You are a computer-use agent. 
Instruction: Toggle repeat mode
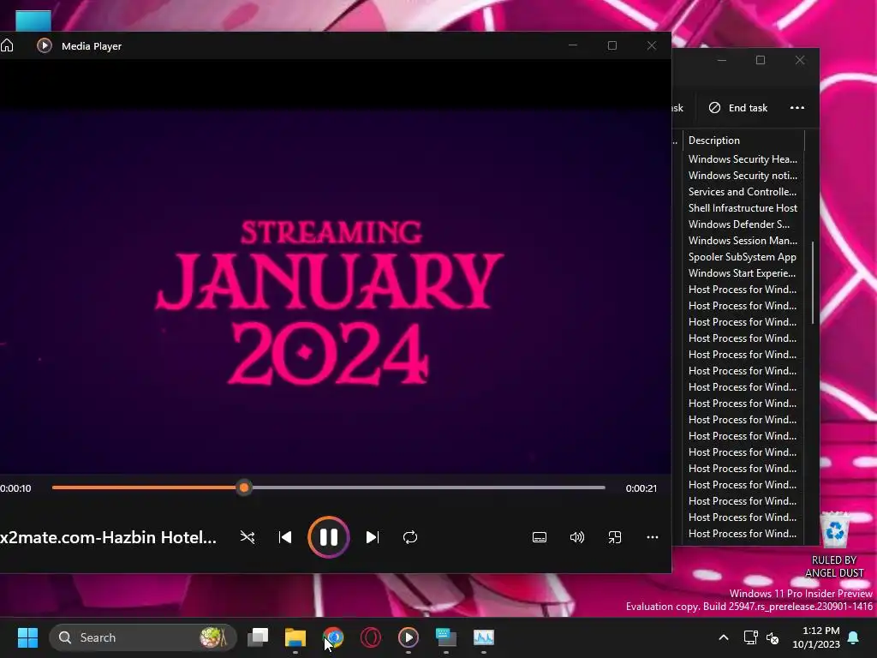(x=410, y=537)
